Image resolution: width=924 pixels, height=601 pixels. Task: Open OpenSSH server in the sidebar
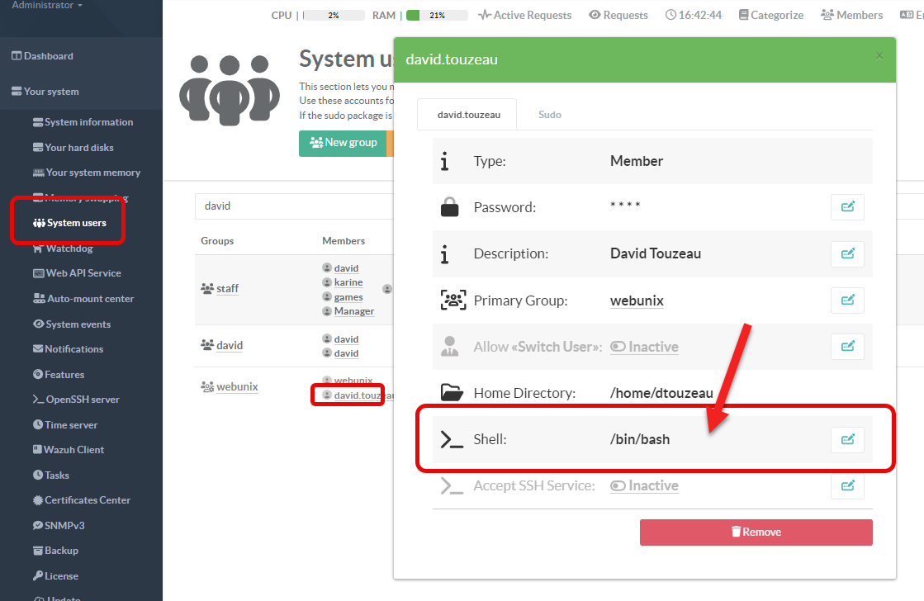point(82,400)
